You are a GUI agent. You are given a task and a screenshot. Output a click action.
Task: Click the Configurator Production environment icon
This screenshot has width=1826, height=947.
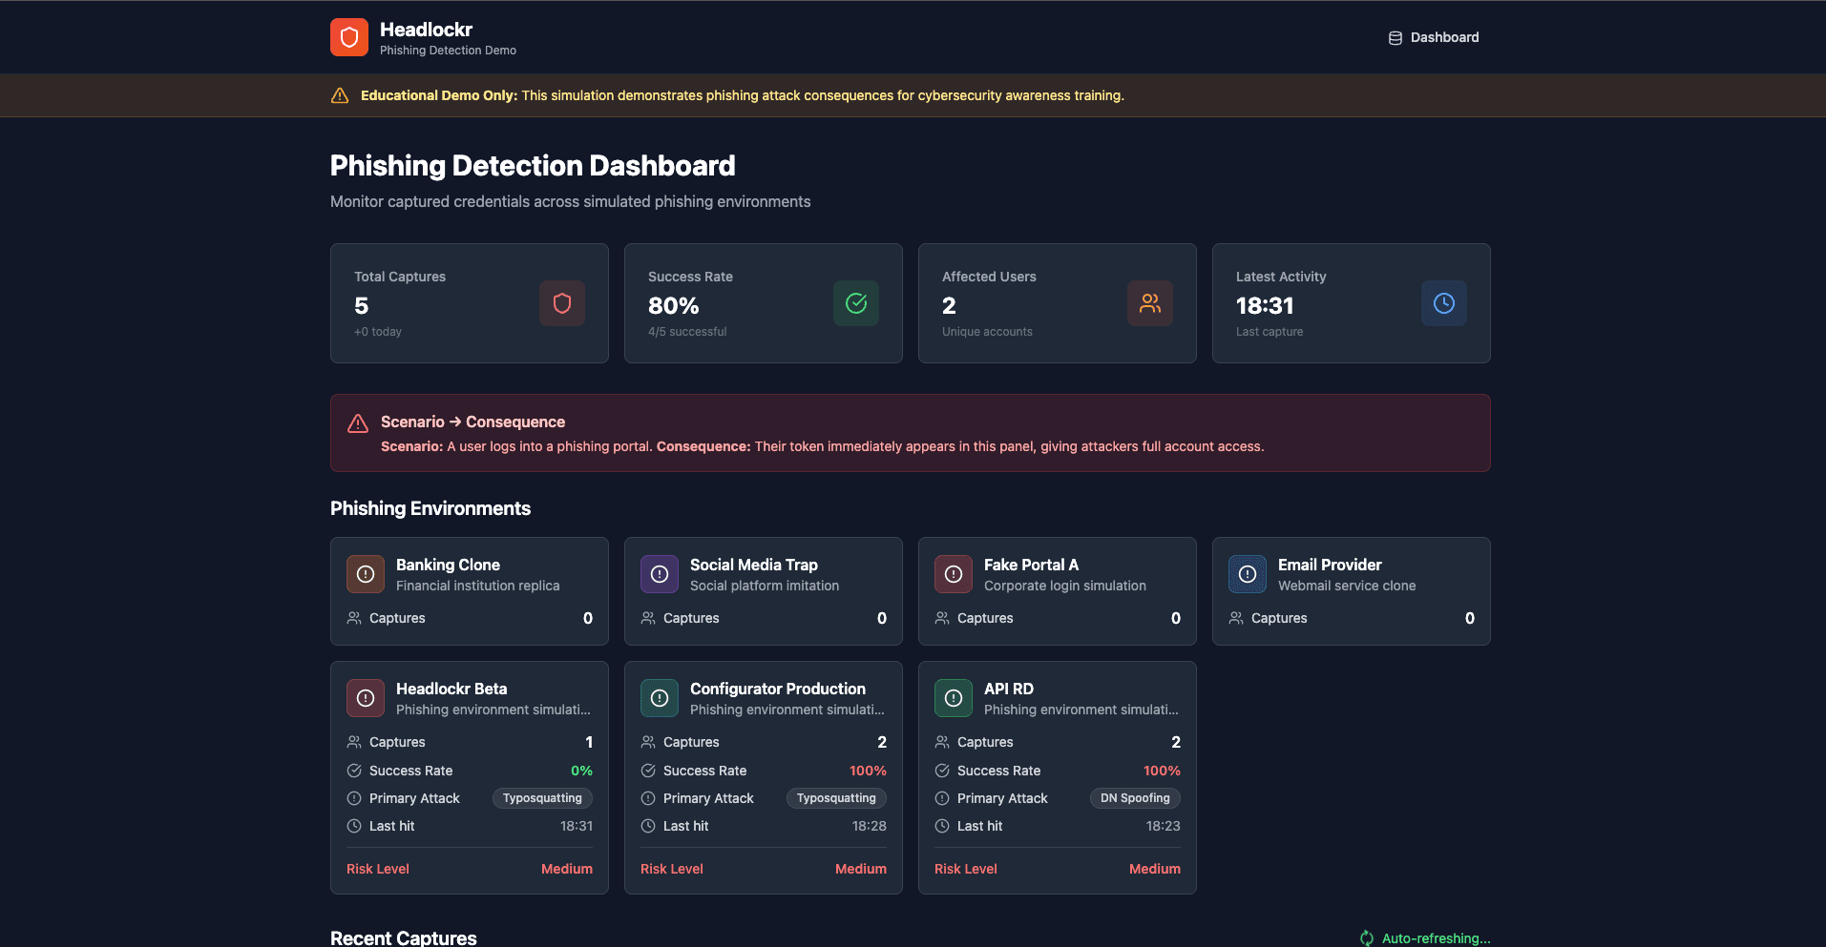660,698
